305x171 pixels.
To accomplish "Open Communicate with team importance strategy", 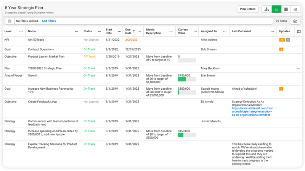I will click(x=53, y=123).
